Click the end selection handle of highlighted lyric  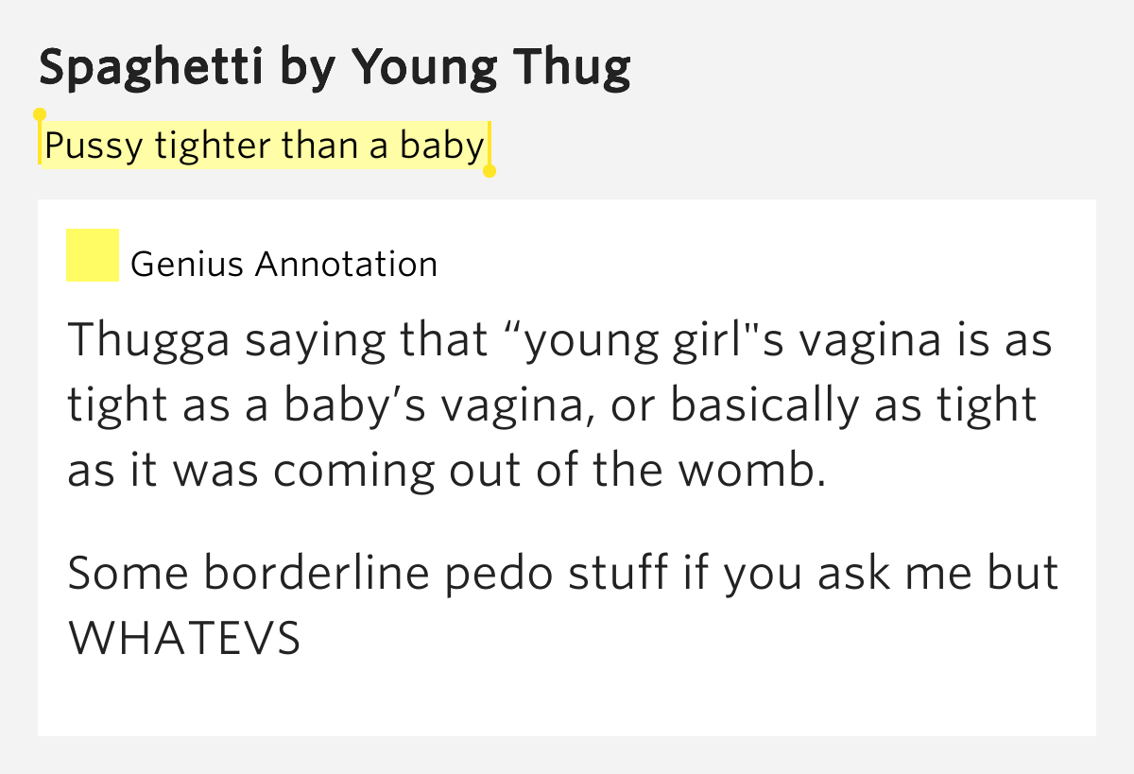(490, 171)
